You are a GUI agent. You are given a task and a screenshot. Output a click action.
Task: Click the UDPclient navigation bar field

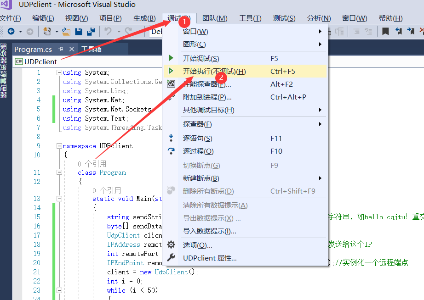(88, 62)
